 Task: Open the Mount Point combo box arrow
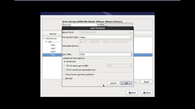click(131, 32)
